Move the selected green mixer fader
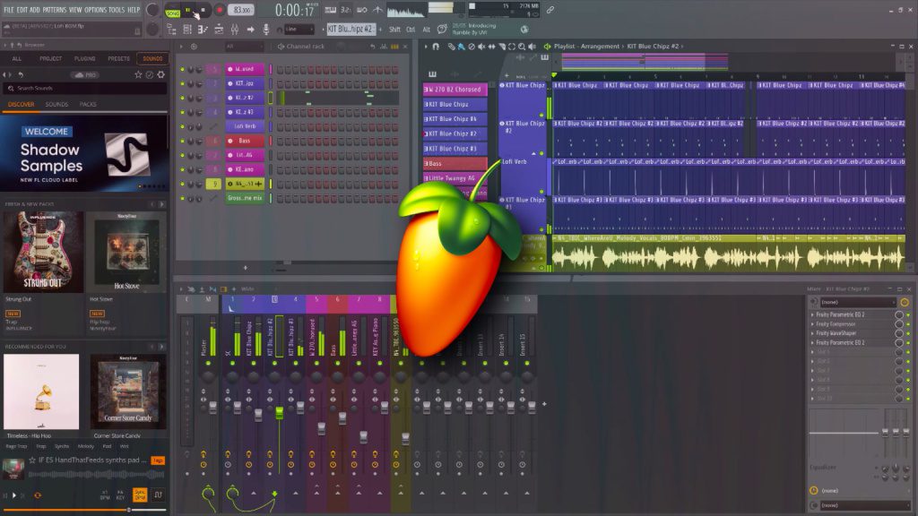Viewport: 918px width, 516px height. (280, 413)
